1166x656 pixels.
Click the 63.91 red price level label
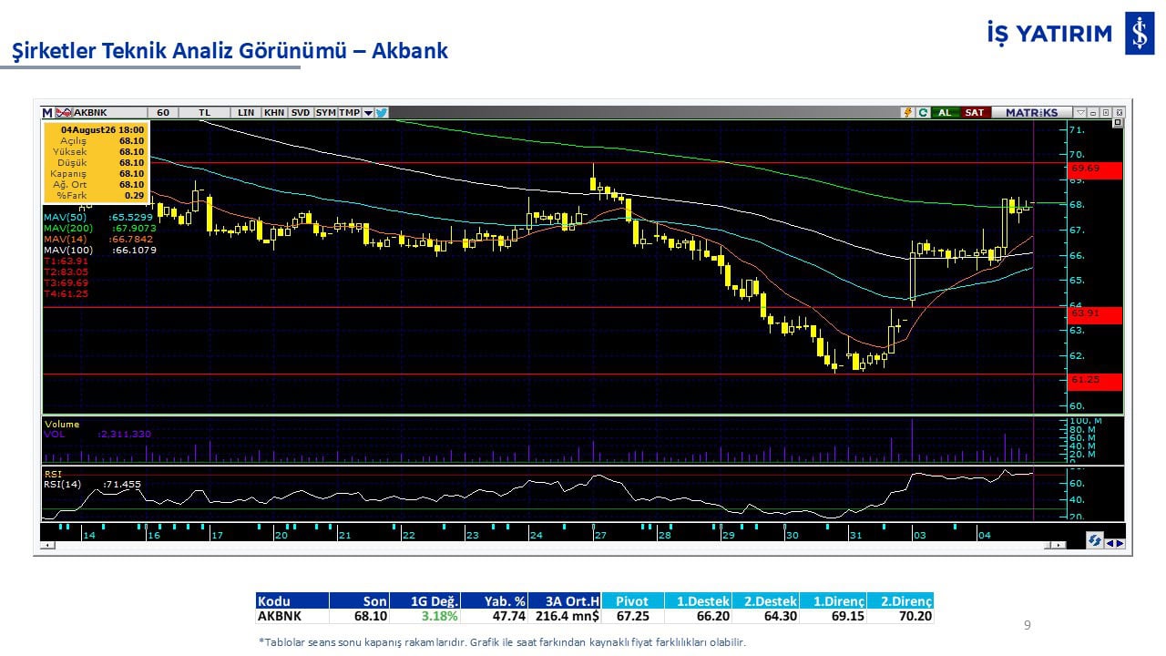pos(1095,314)
